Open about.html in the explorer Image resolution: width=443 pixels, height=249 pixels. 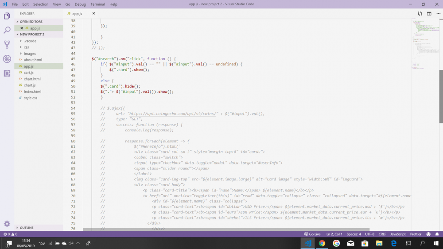click(39, 60)
